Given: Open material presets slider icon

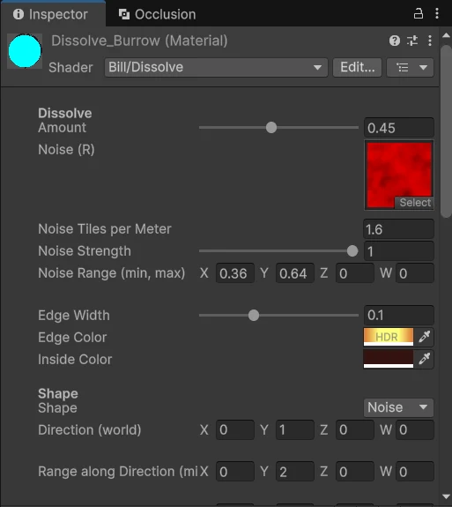Looking at the screenshot, I should [412, 41].
